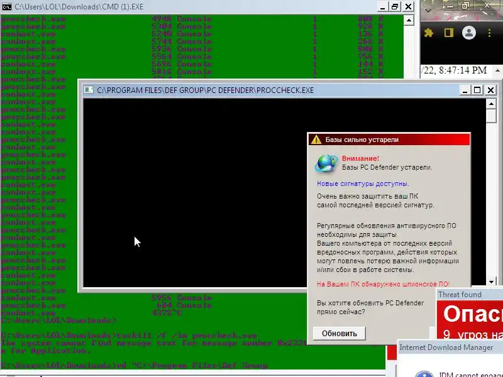
Task: Click the PROCCHECK.EXE title bar icon
Action: pos(88,90)
